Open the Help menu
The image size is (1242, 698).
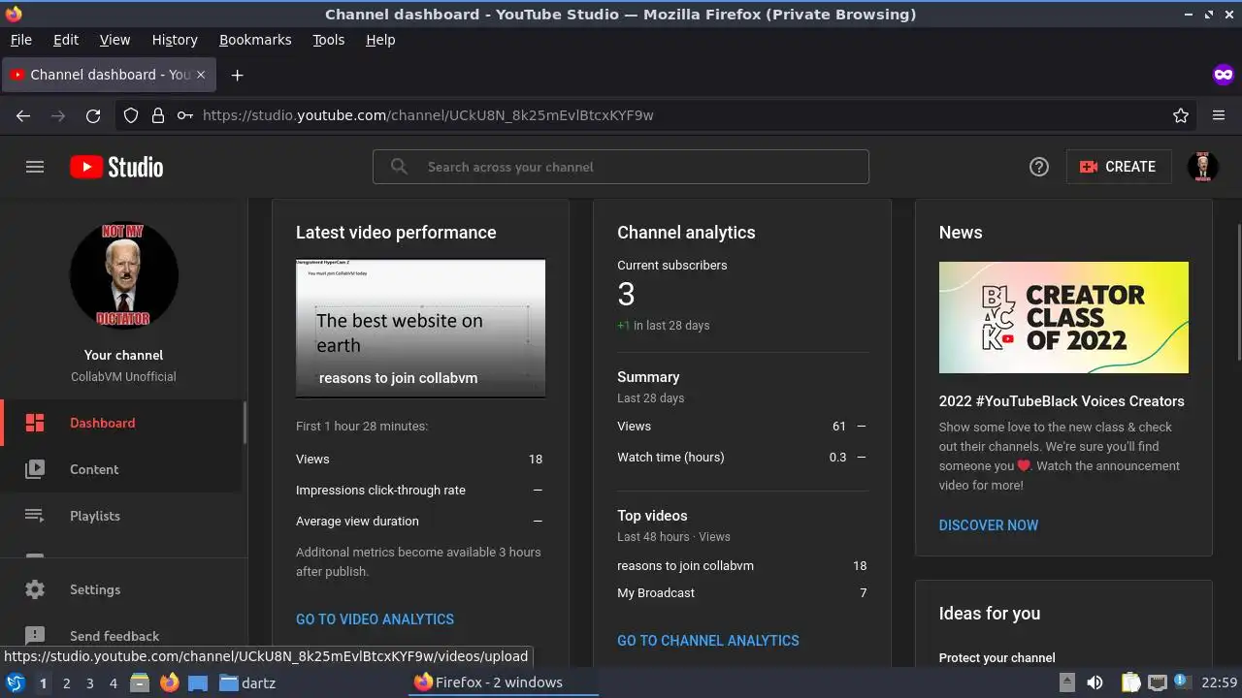(380, 40)
